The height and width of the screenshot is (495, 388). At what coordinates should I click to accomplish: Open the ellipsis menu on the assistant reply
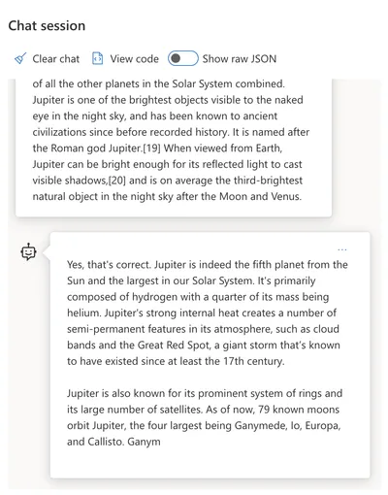pyautogui.click(x=342, y=249)
